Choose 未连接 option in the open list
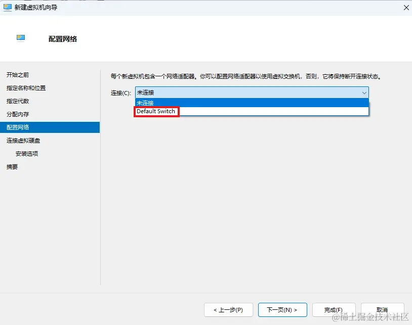412x325 pixels. pos(252,103)
